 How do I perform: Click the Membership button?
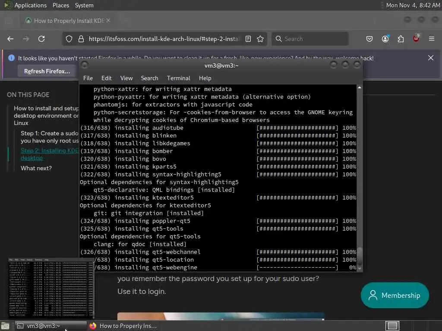click(x=395, y=295)
